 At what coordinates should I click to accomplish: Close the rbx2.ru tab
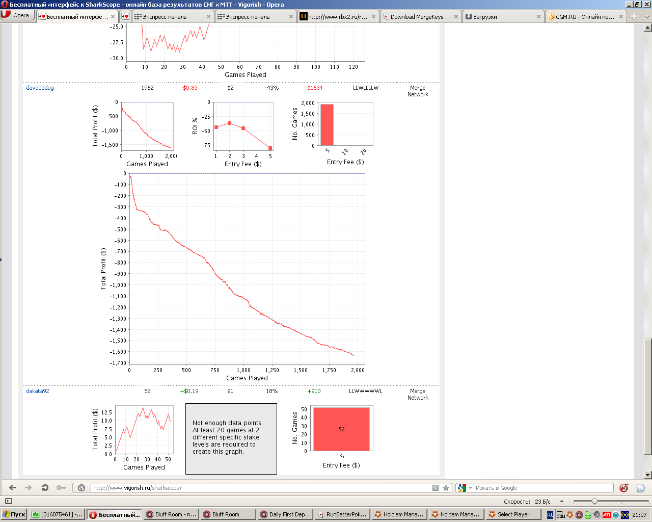coord(373,17)
